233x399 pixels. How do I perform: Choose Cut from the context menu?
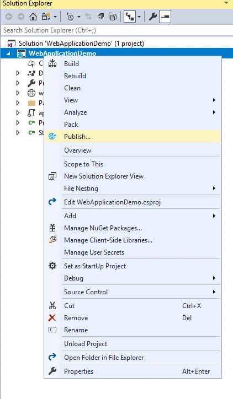coord(133,306)
